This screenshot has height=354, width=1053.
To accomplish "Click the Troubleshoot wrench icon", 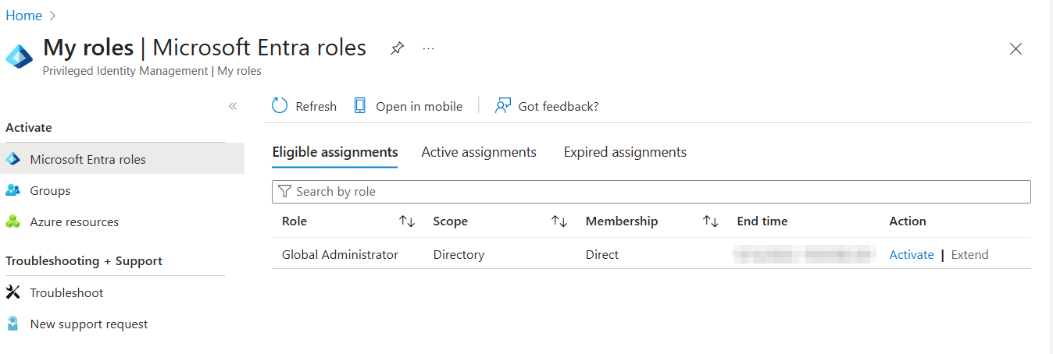I will point(12,292).
